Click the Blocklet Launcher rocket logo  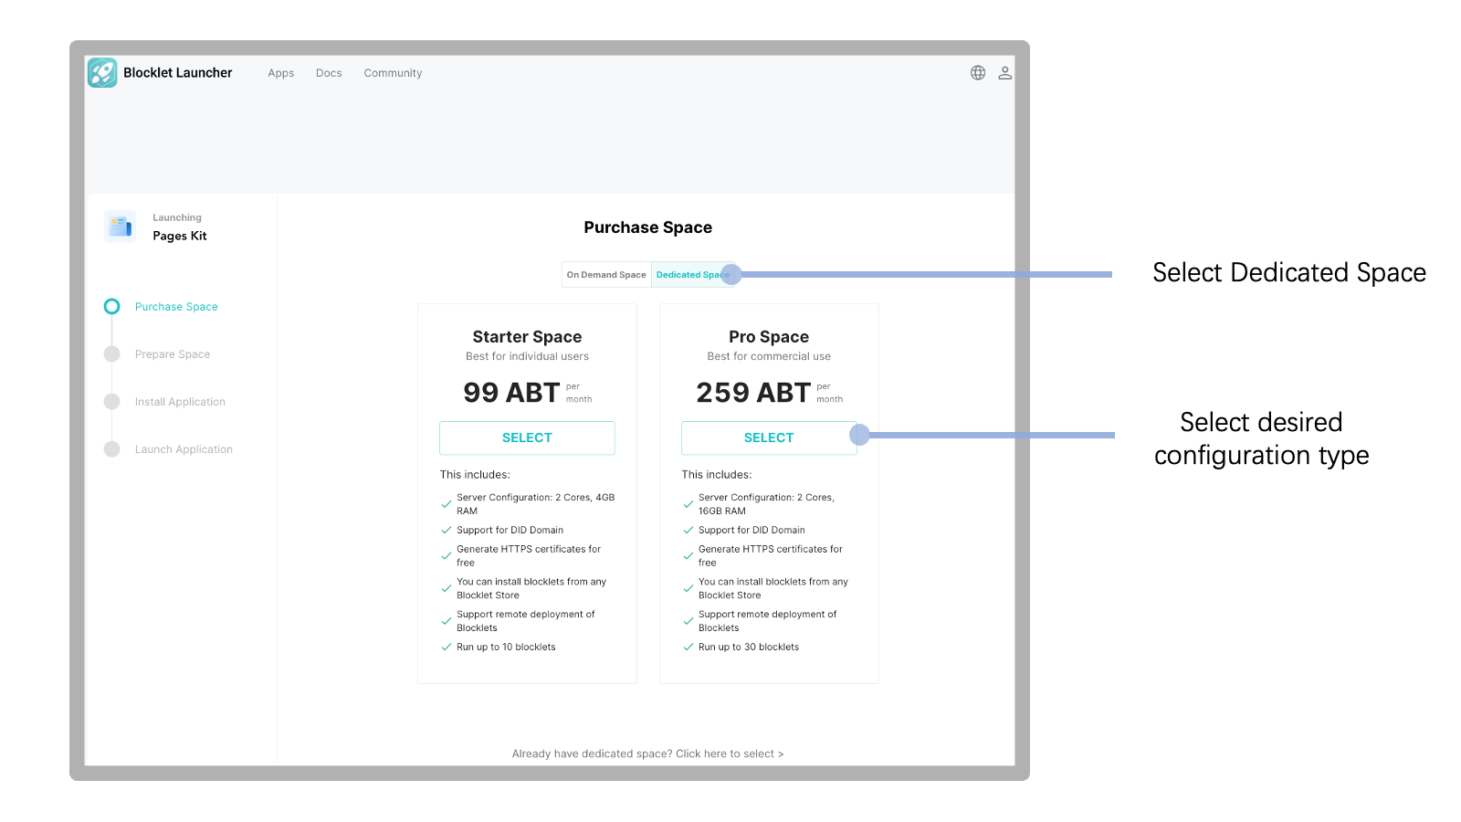click(x=102, y=73)
